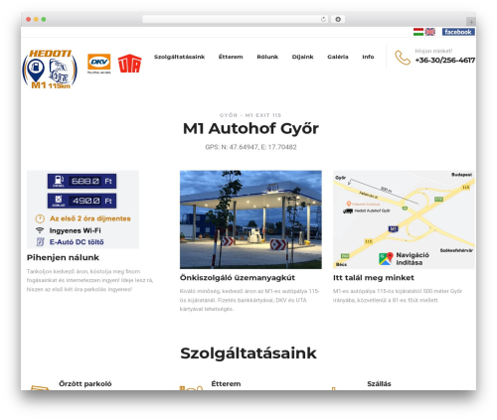The width and height of the screenshot is (497, 420).
Task: Click the red UTA logo
Action: [129, 64]
